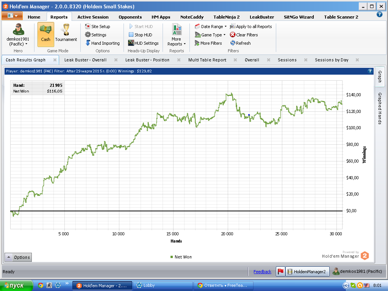The height and width of the screenshot is (291, 388).
Task: Select Cash game mode
Action: click(x=45, y=34)
